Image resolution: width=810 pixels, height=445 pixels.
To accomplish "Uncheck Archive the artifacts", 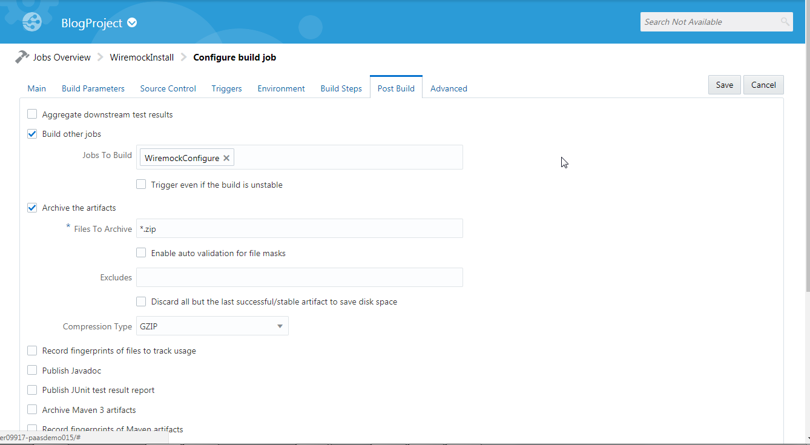I will click(x=31, y=207).
